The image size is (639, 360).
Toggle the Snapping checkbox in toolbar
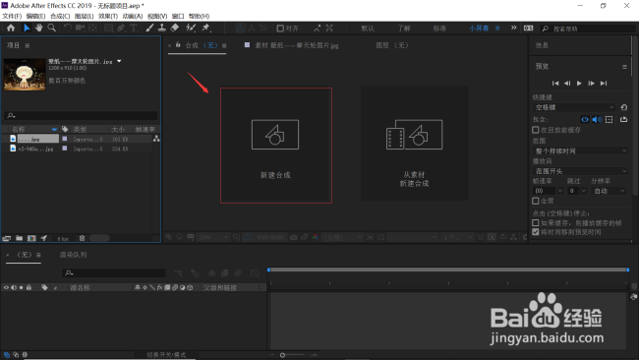(280, 29)
